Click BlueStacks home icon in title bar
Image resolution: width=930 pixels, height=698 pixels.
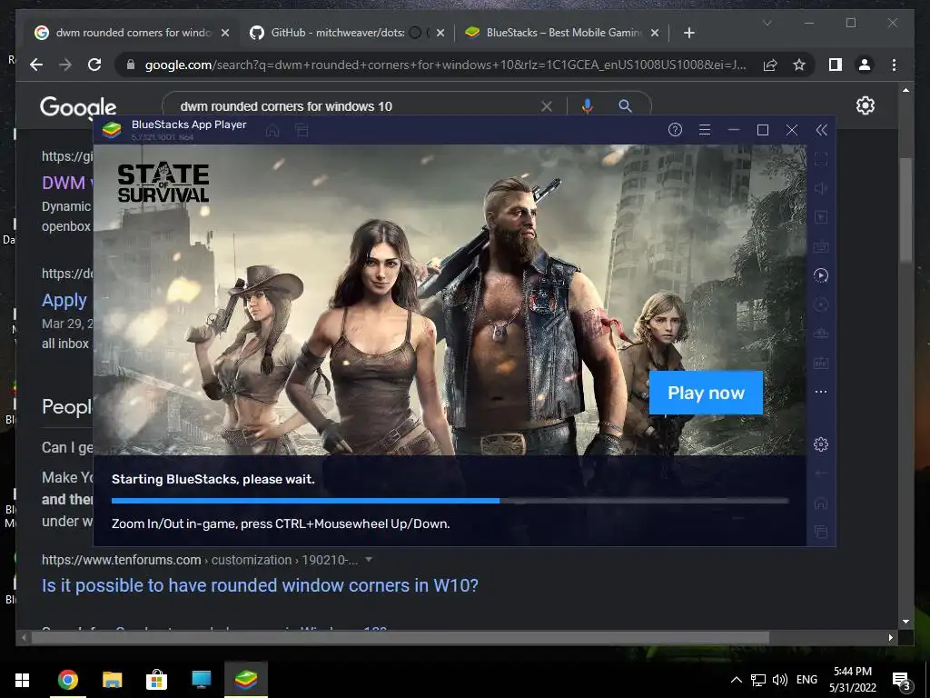(272, 131)
